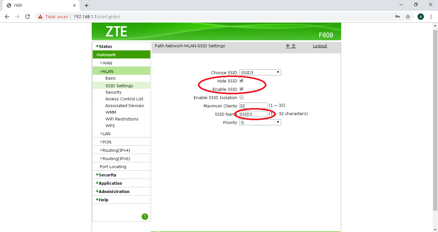Click the F609 model label in banner
The width and height of the screenshot is (438, 232).
point(326,35)
